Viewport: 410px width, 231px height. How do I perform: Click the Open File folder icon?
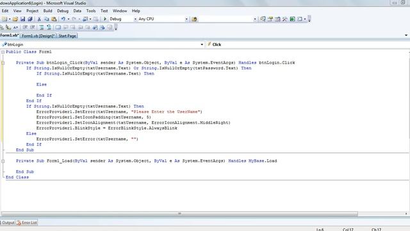pyautogui.click(x=15, y=19)
